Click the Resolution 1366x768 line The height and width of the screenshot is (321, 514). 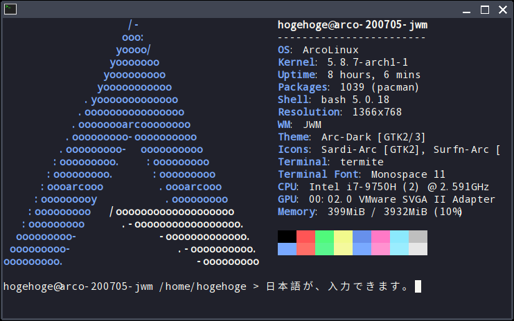[x=339, y=112]
